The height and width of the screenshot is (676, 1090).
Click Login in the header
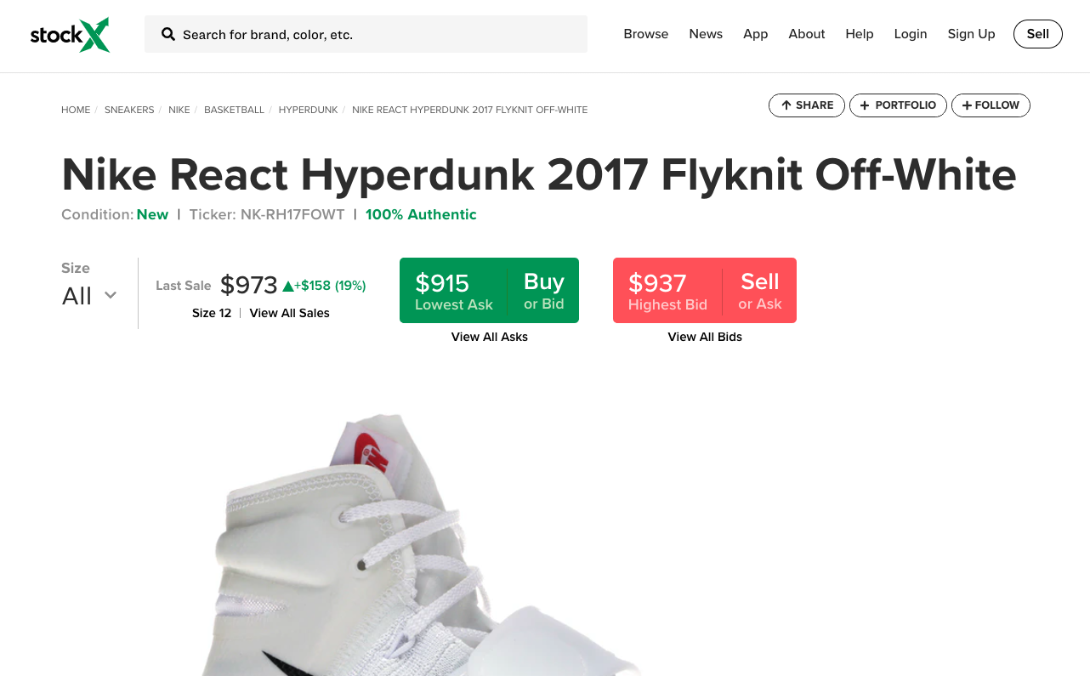coord(911,34)
